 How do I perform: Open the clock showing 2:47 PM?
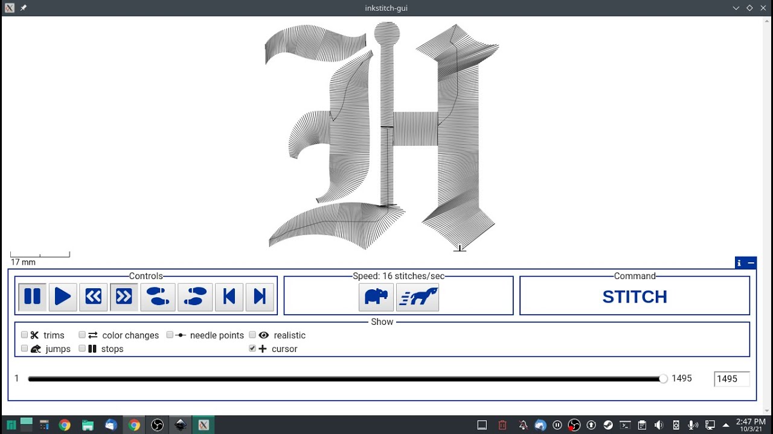751,425
